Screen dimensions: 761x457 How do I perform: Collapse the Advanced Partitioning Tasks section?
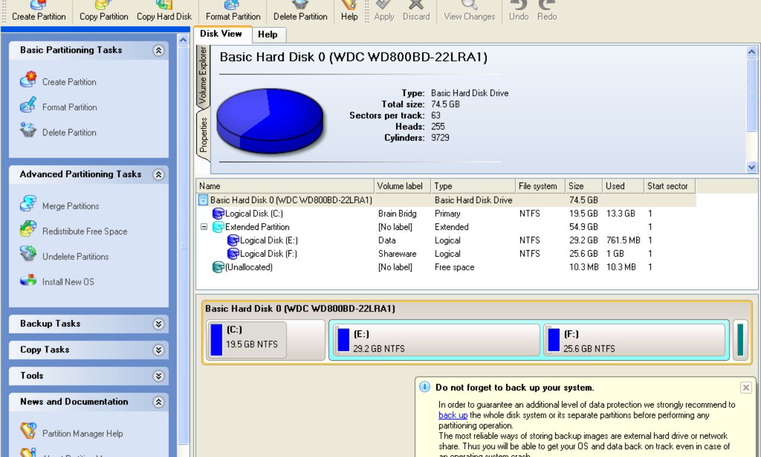[x=158, y=175]
